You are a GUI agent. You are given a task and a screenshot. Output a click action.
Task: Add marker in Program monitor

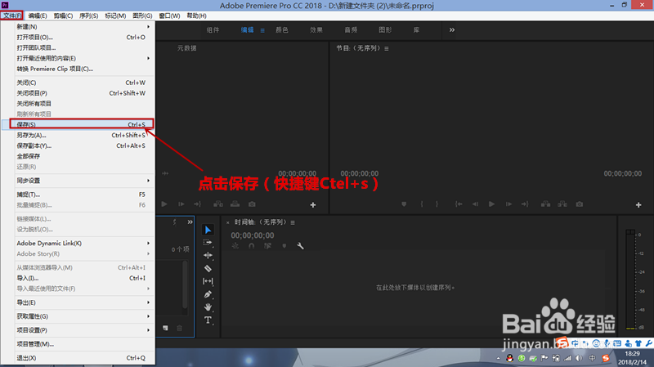(404, 204)
